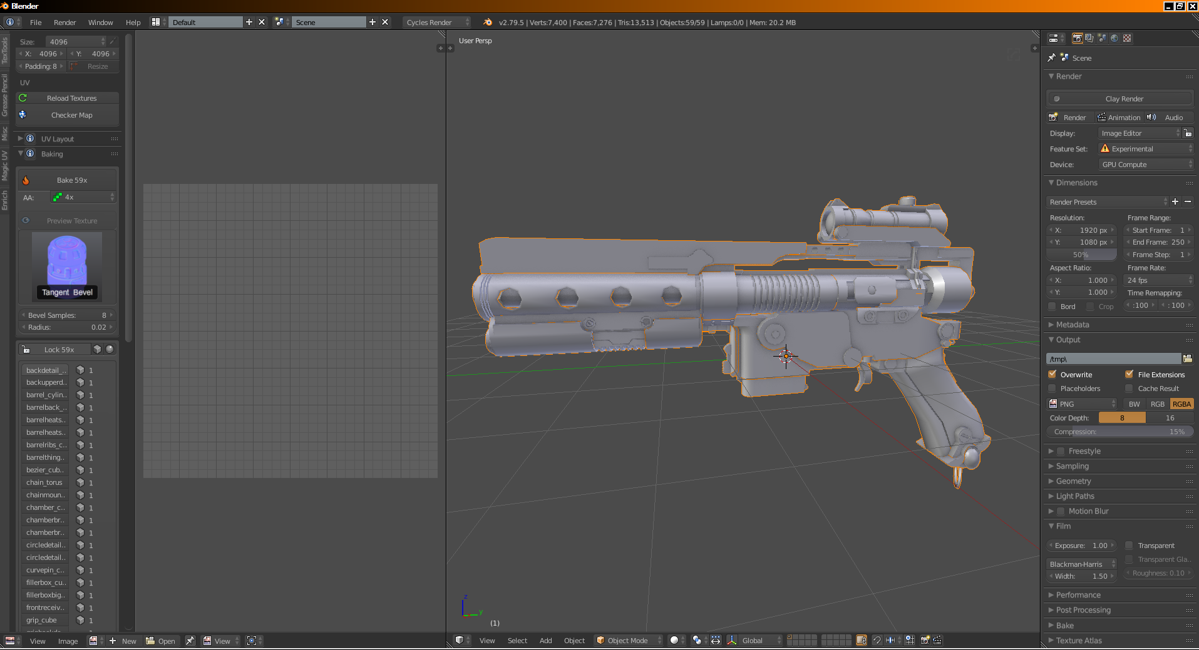Click the Clay Render button
The image size is (1199, 650).
point(1119,98)
